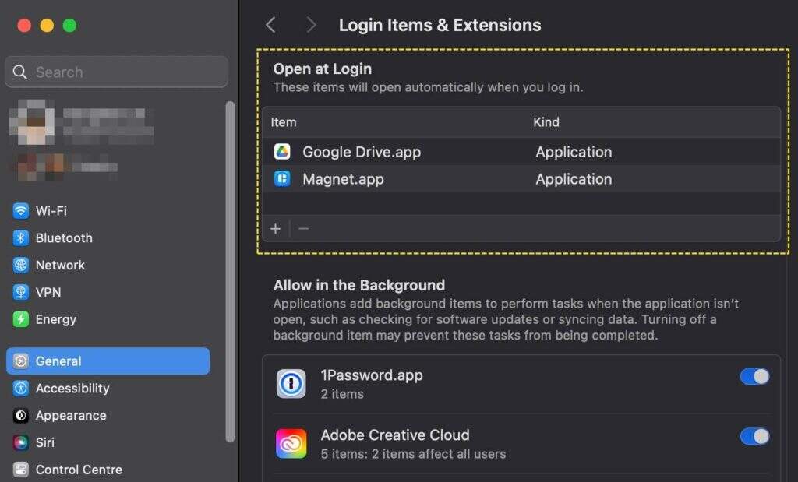Click the Siri icon in sidebar
Viewport: 798px width, 482px height.
point(21,442)
